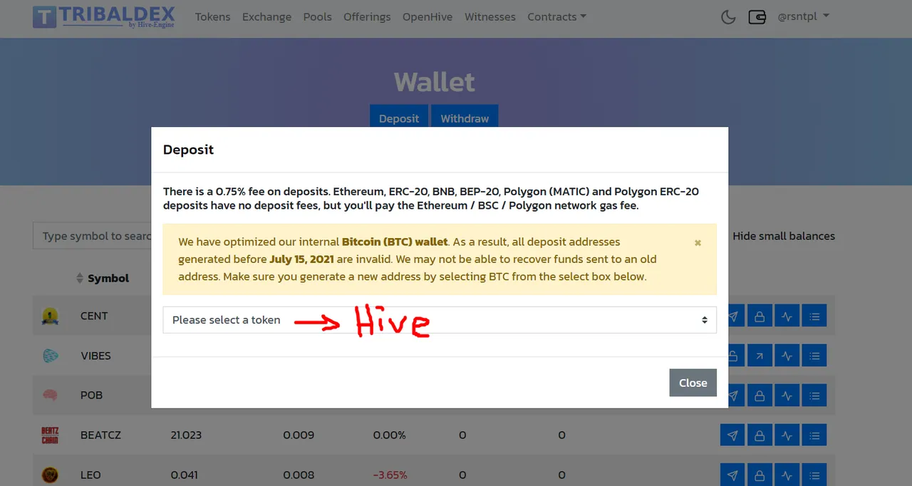
Task: Click the CENT symbol text
Action: click(x=94, y=316)
